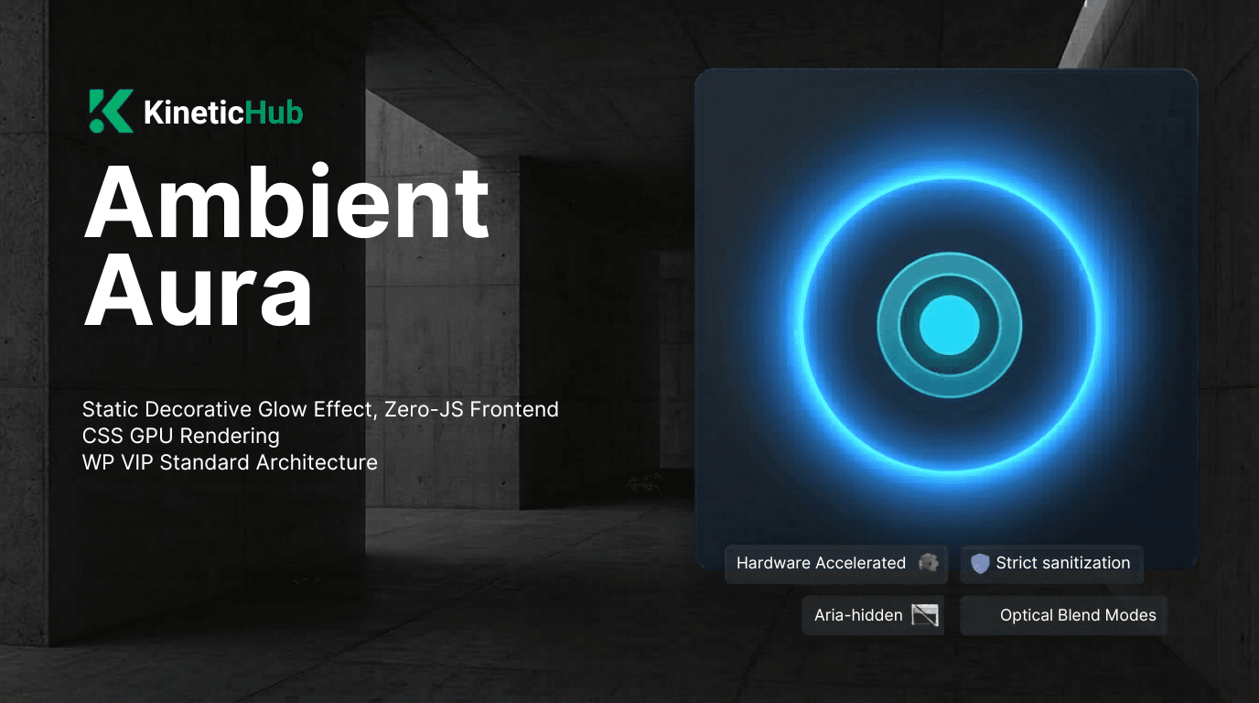Click the WP VIP Standard Architecture text
1259x703 pixels.
pyautogui.click(x=230, y=462)
